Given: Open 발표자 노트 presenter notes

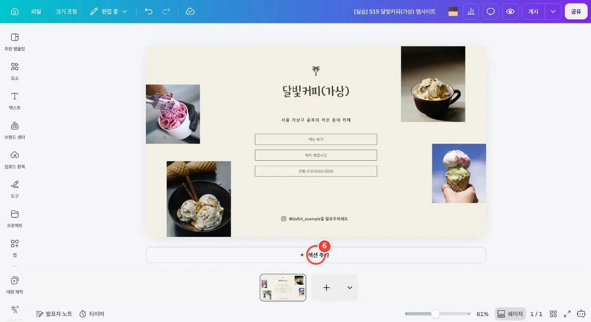Looking at the screenshot, I should click(54, 314).
